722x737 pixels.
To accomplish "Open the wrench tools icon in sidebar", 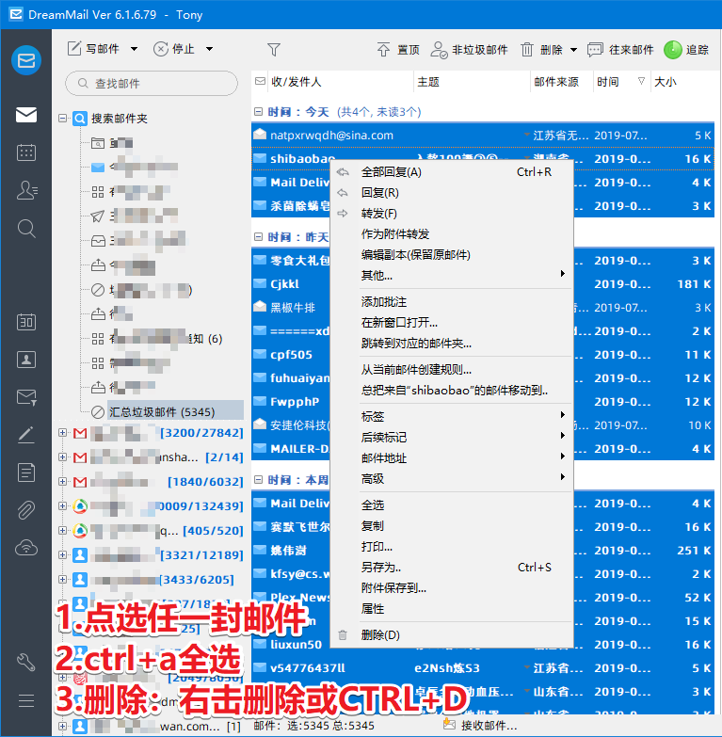I will (26, 662).
